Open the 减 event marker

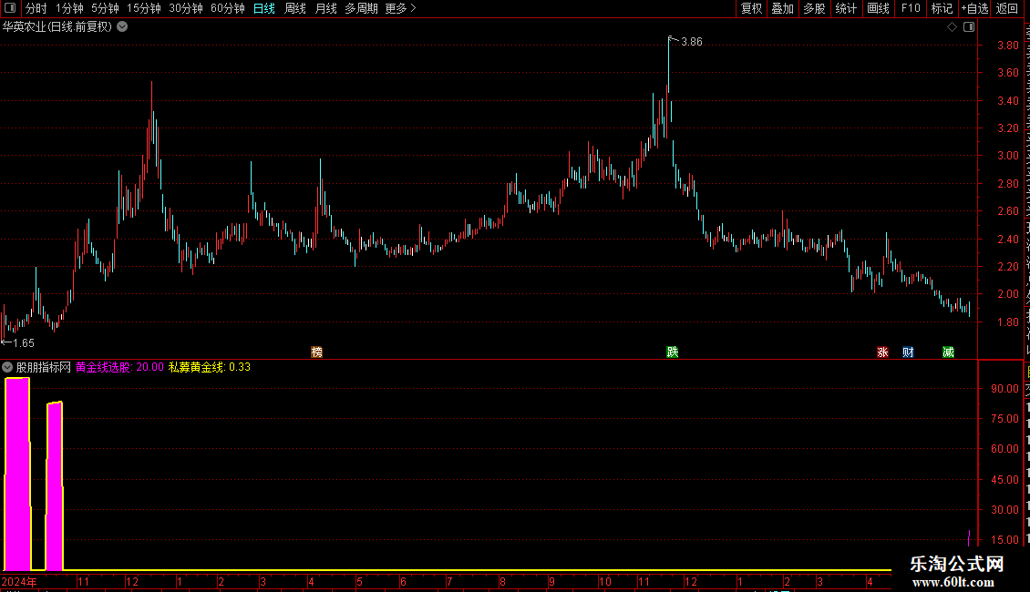(949, 352)
